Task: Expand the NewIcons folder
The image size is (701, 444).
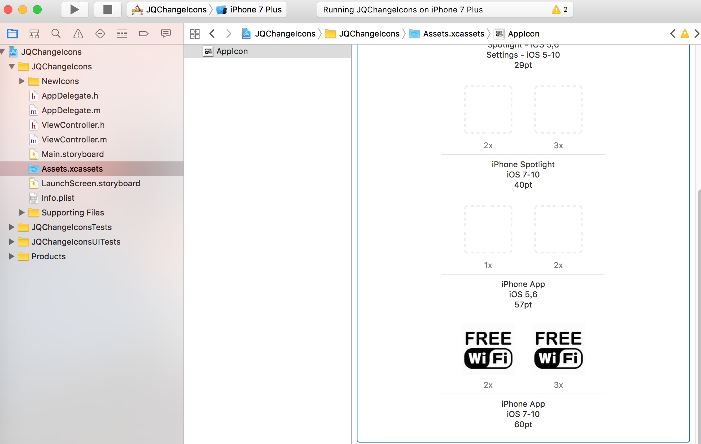Action: point(22,81)
